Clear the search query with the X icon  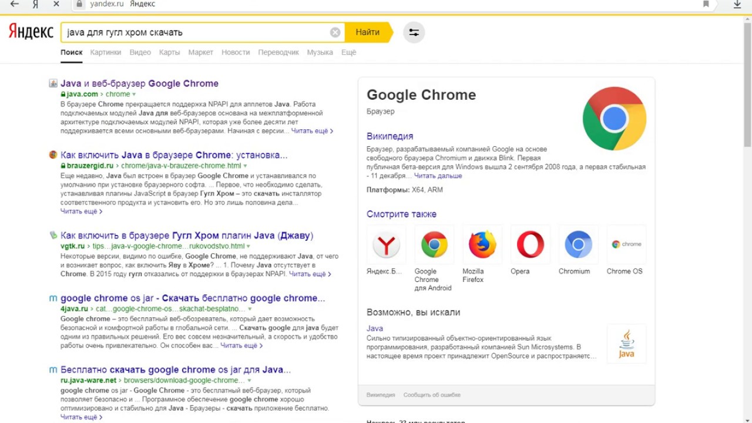[335, 32]
